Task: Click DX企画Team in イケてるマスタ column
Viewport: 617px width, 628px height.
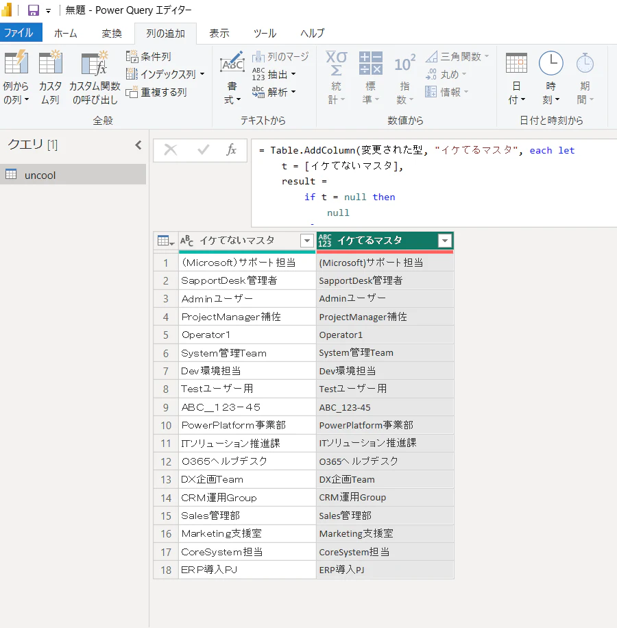Action: point(385,479)
